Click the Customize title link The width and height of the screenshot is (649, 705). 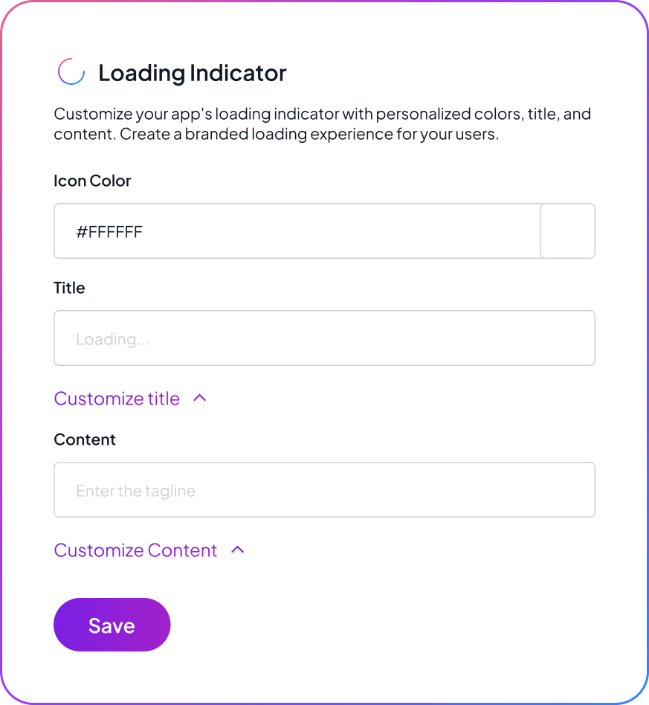(117, 399)
